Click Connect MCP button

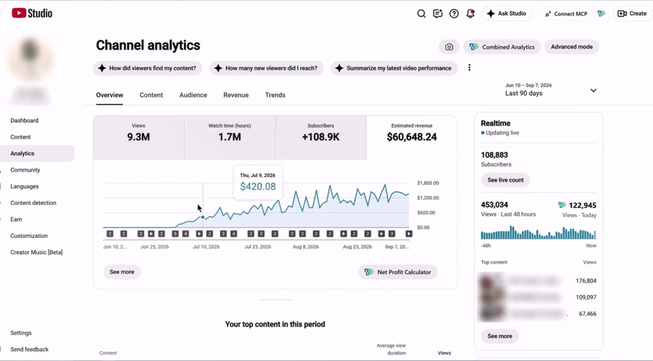[x=566, y=14]
